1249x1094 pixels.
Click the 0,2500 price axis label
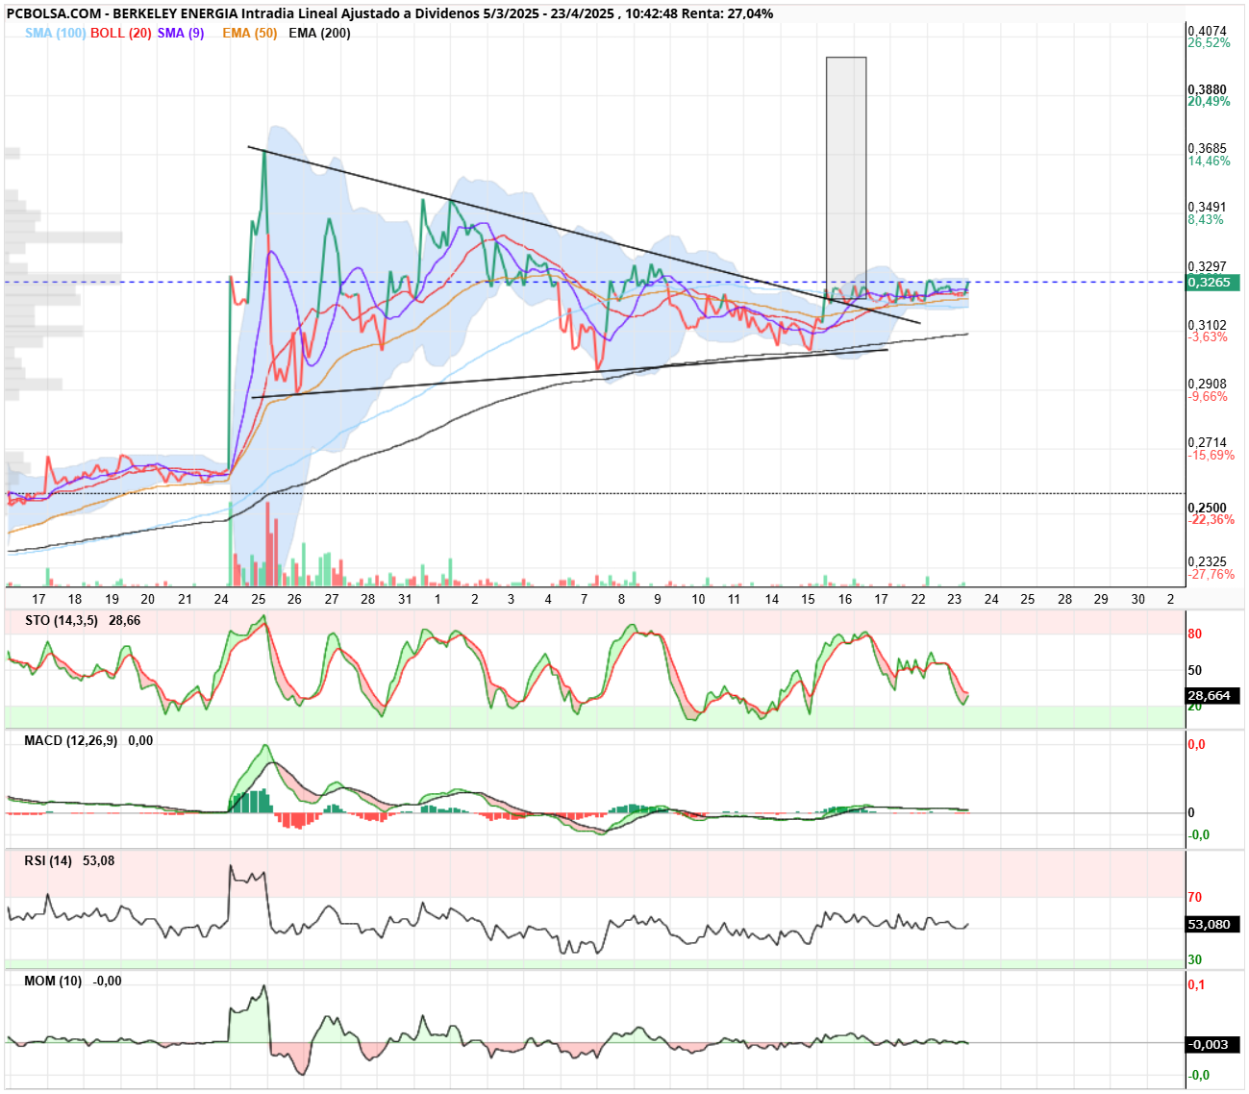click(1207, 508)
